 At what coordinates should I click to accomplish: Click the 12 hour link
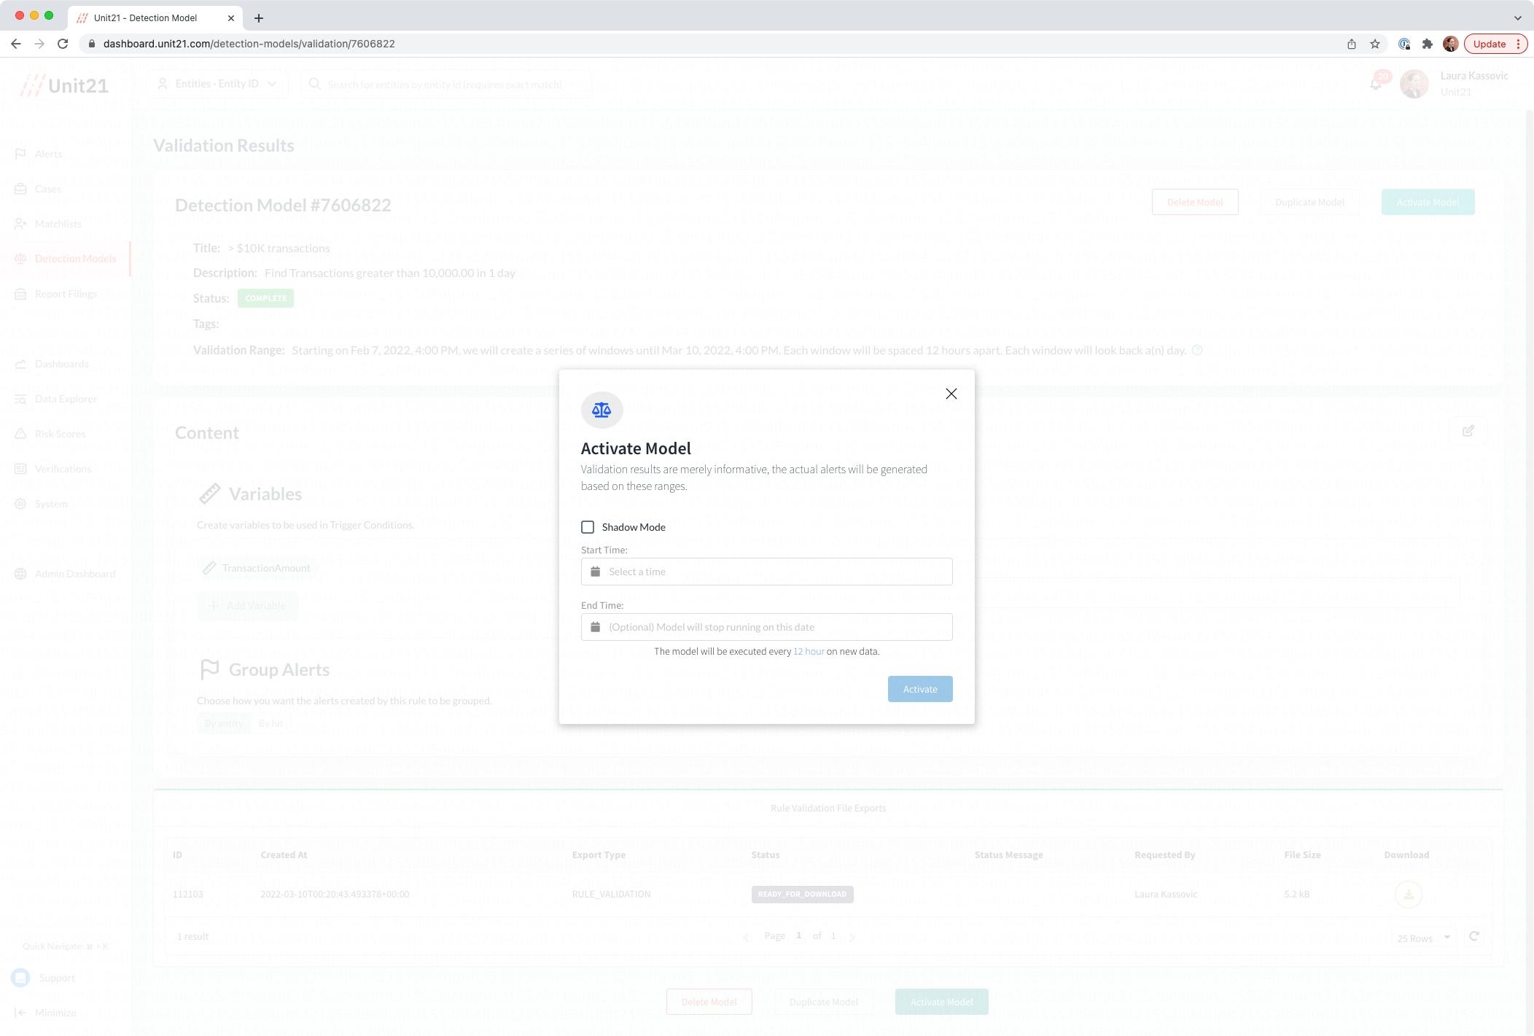pos(809,652)
